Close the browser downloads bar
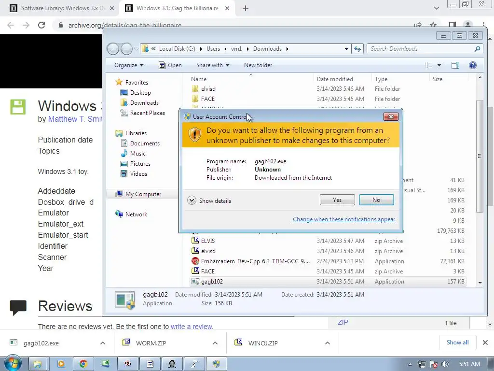The width and height of the screenshot is (494, 371). pyautogui.click(x=485, y=342)
